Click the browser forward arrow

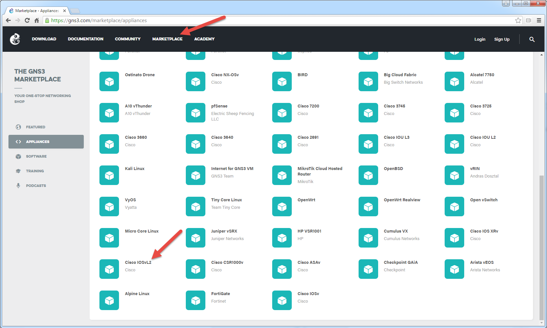pos(18,21)
